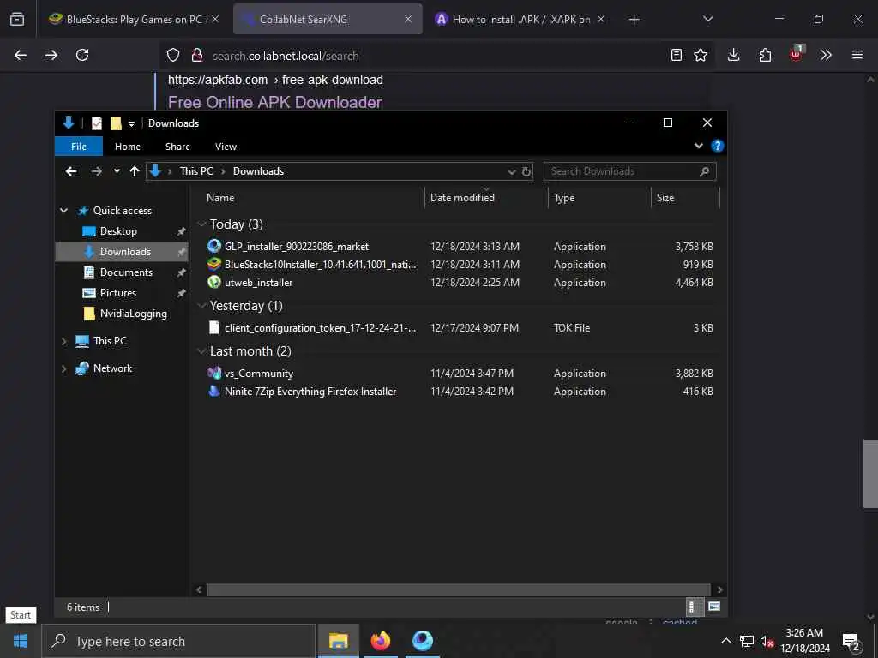The height and width of the screenshot is (658, 878).
Task: Open address bar previous locations dropdown
Action: click(511, 171)
